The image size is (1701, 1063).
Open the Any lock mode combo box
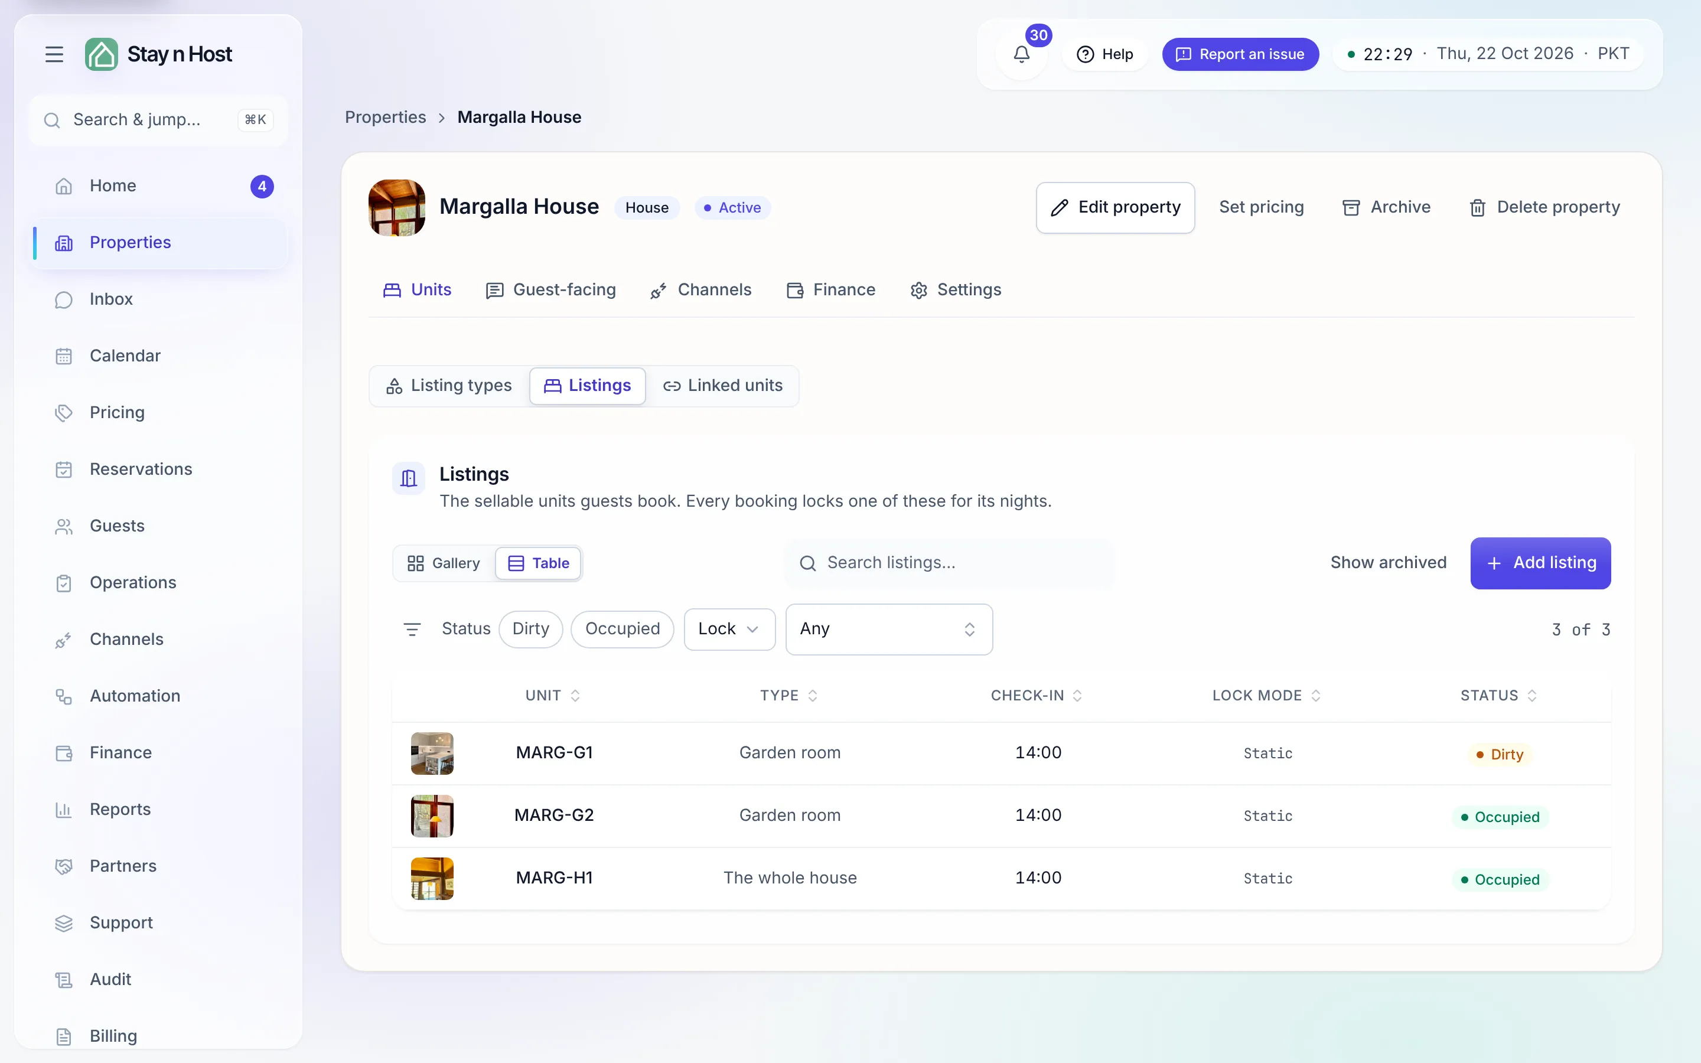[x=888, y=629]
